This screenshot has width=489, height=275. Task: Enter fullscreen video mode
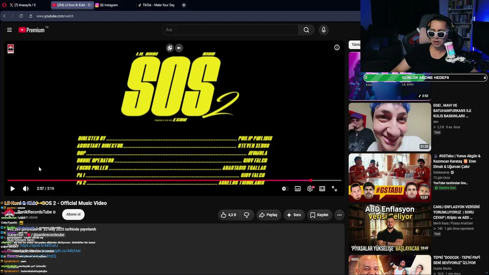[334, 189]
